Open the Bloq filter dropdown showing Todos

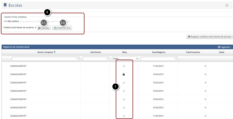[125, 59]
